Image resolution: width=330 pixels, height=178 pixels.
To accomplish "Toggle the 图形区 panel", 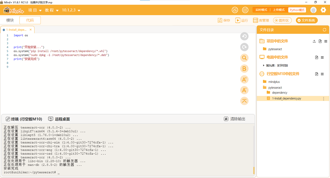I will pos(282,20).
